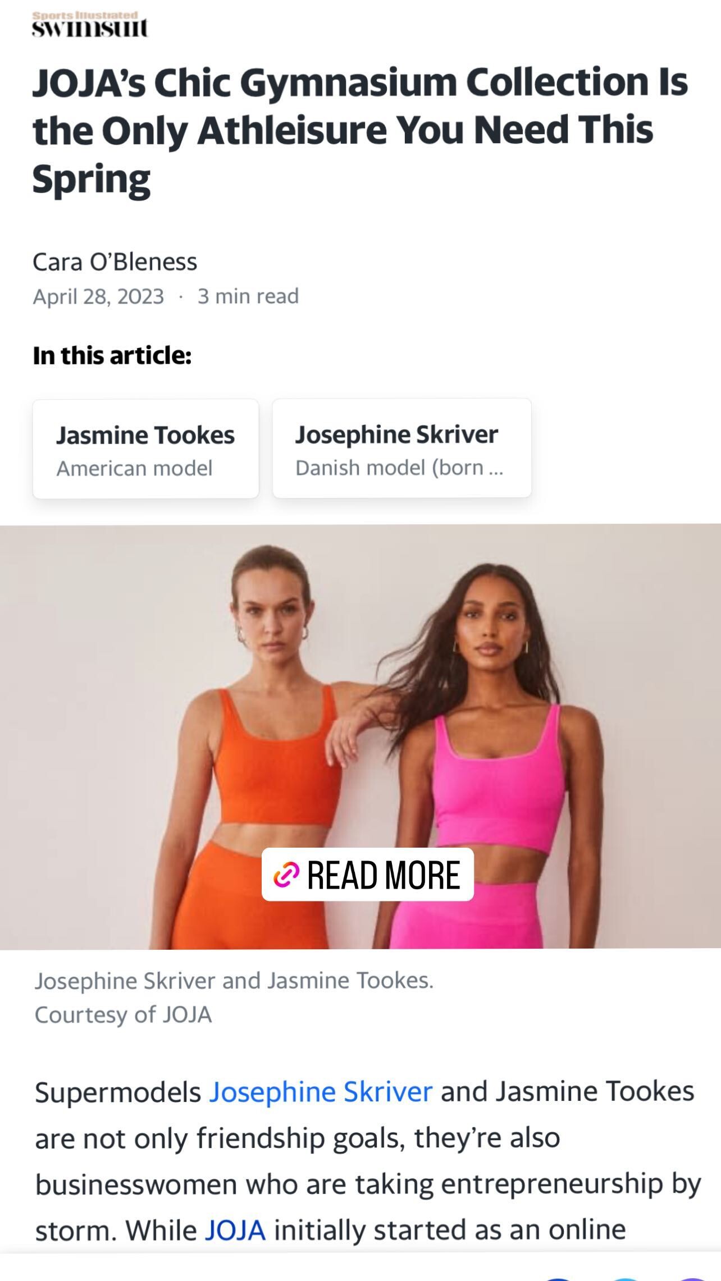Select author name Cara O'Bleness
Image resolution: width=721 pixels, height=1281 pixels.
[115, 262]
